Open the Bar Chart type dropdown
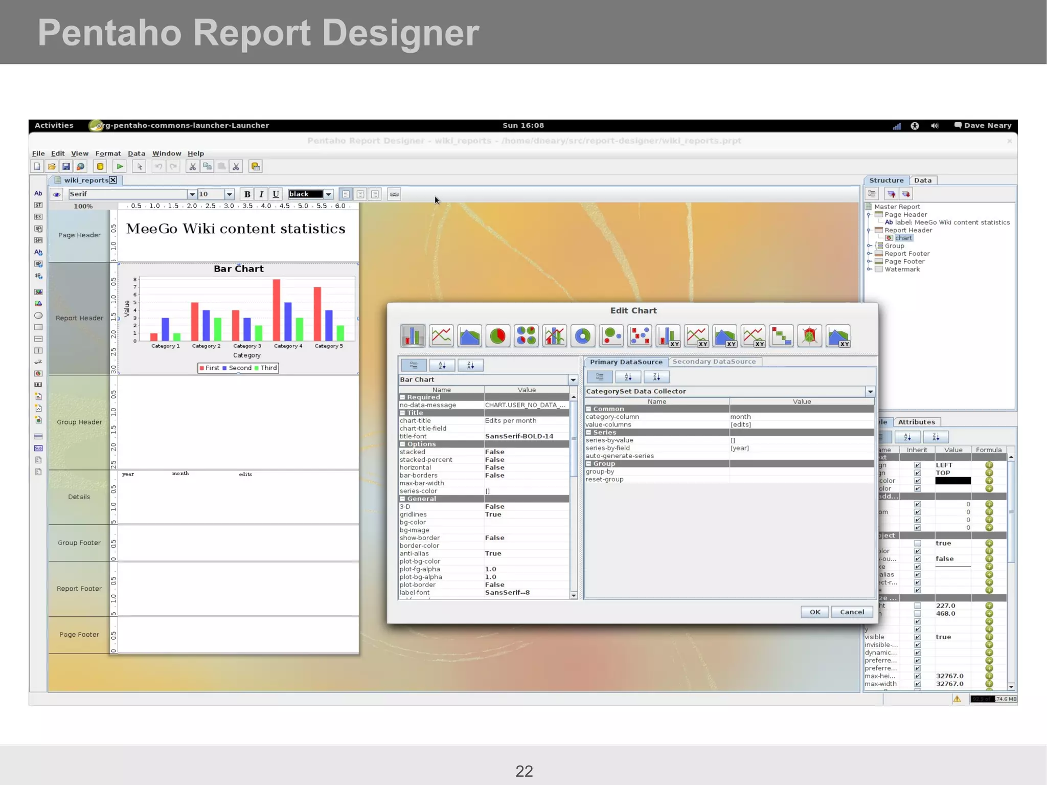This screenshot has height=785, width=1047. pyautogui.click(x=573, y=379)
